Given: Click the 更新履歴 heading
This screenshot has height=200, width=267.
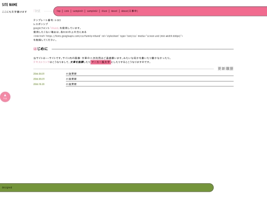Looking at the screenshot, I should coord(225,69).
